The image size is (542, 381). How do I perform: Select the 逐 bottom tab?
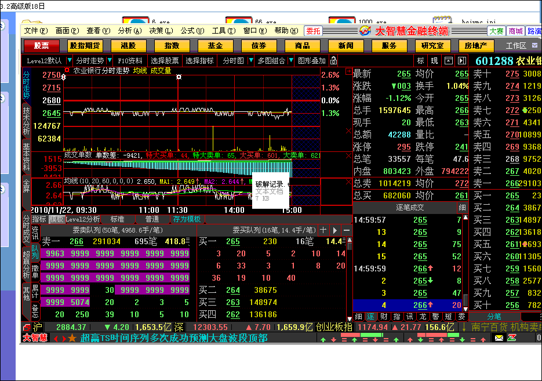pyautogui.click(x=371, y=317)
